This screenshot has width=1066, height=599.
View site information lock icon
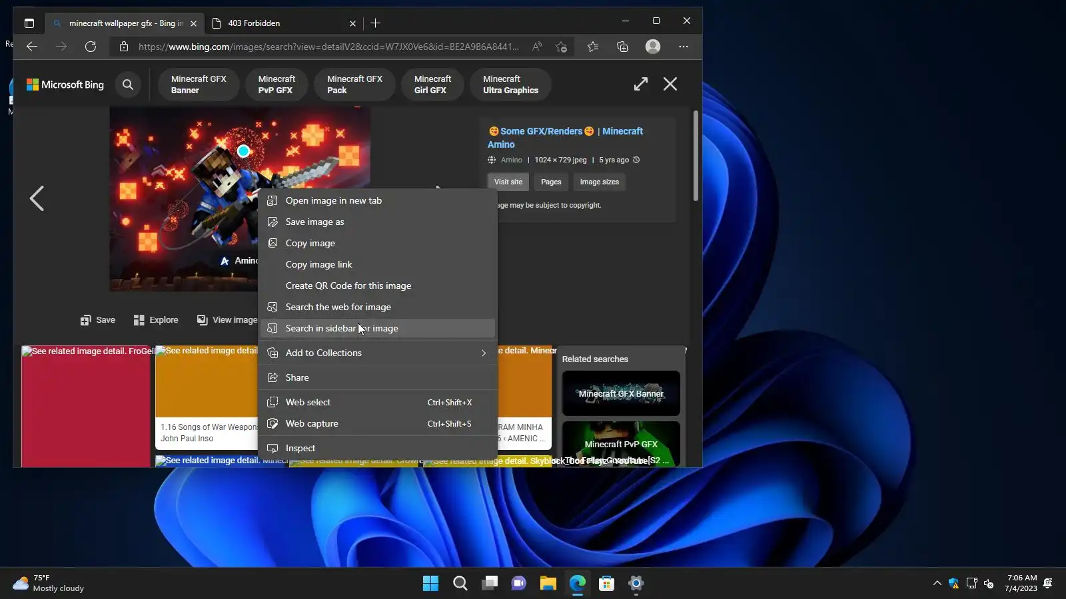point(123,47)
